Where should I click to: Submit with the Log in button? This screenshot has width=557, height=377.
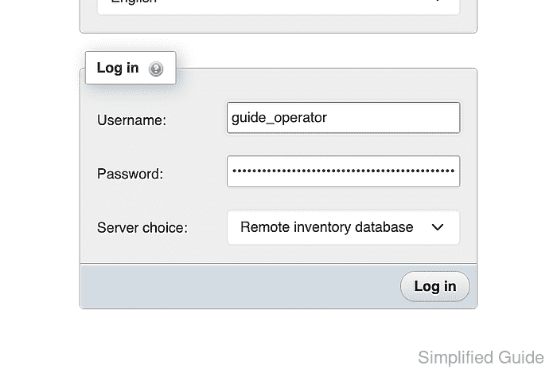[x=434, y=286]
